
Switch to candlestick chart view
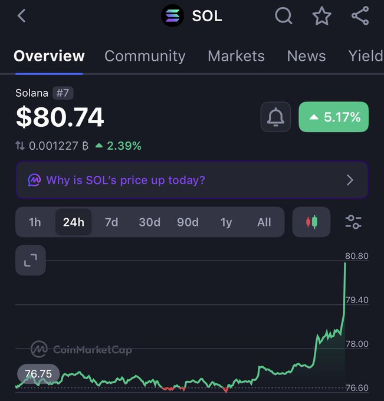coord(311,222)
